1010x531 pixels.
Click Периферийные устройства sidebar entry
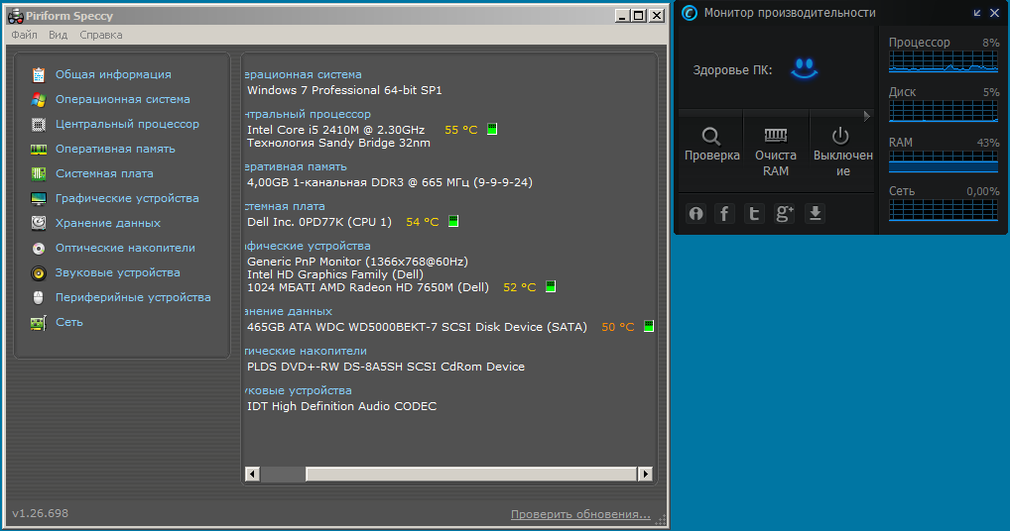pyautogui.click(x=133, y=297)
